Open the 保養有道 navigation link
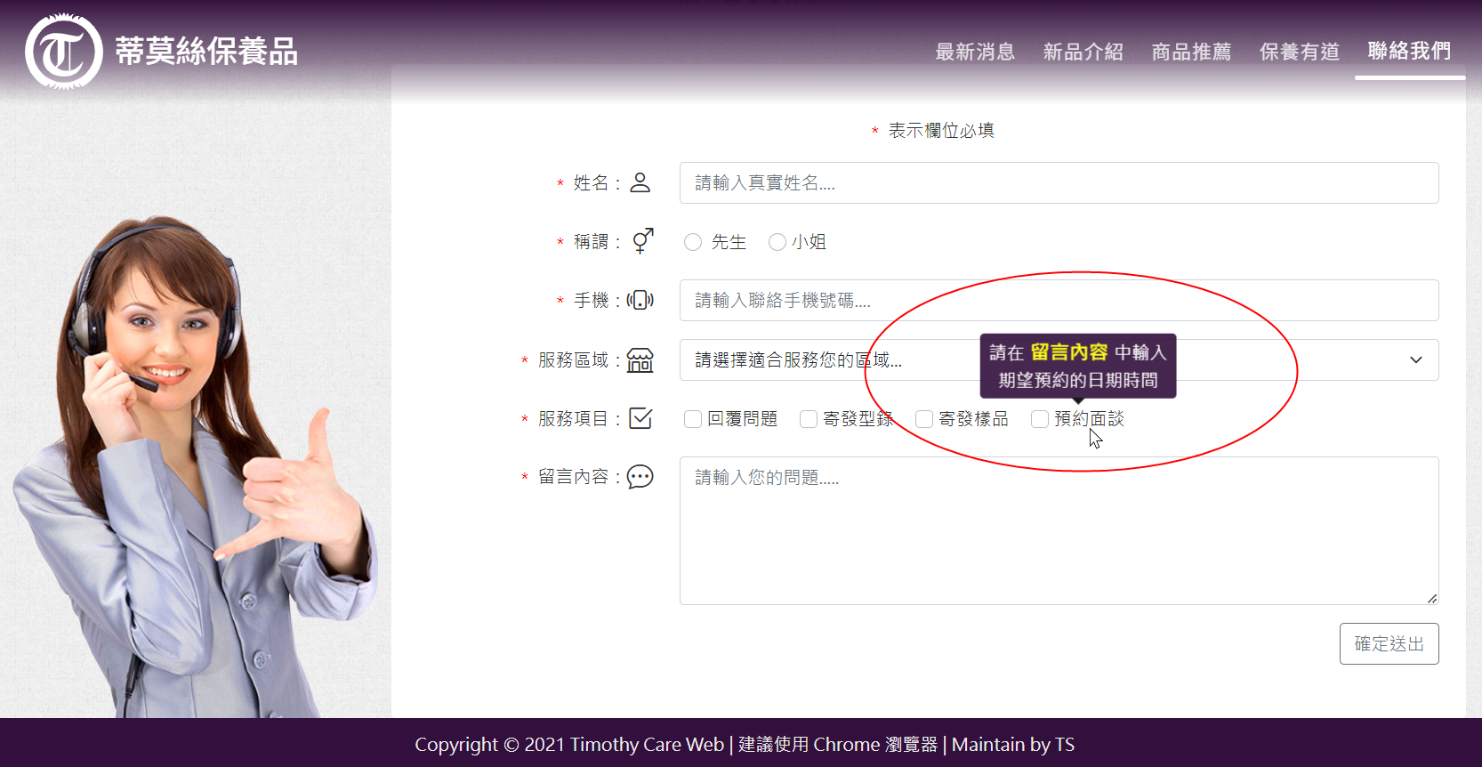This screenshot has width=1482, height=767. pos(1300,52)
